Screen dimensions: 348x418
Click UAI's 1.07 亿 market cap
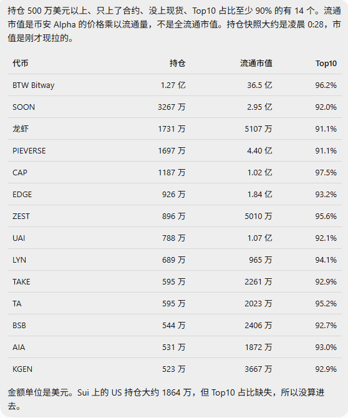(260, 238)
